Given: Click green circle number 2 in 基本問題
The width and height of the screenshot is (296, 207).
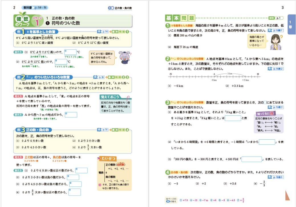Looking at the screenshot, I should (168, 59).
